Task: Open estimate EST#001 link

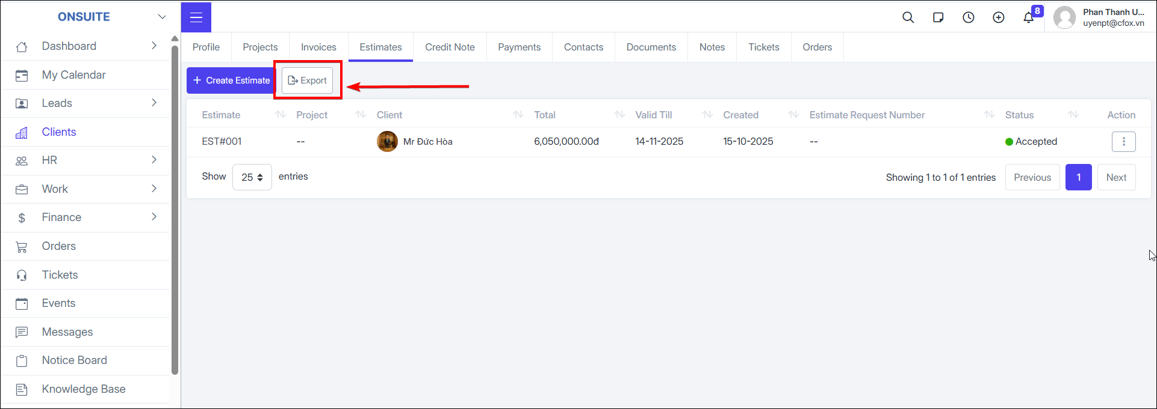Action: point(222,142)
